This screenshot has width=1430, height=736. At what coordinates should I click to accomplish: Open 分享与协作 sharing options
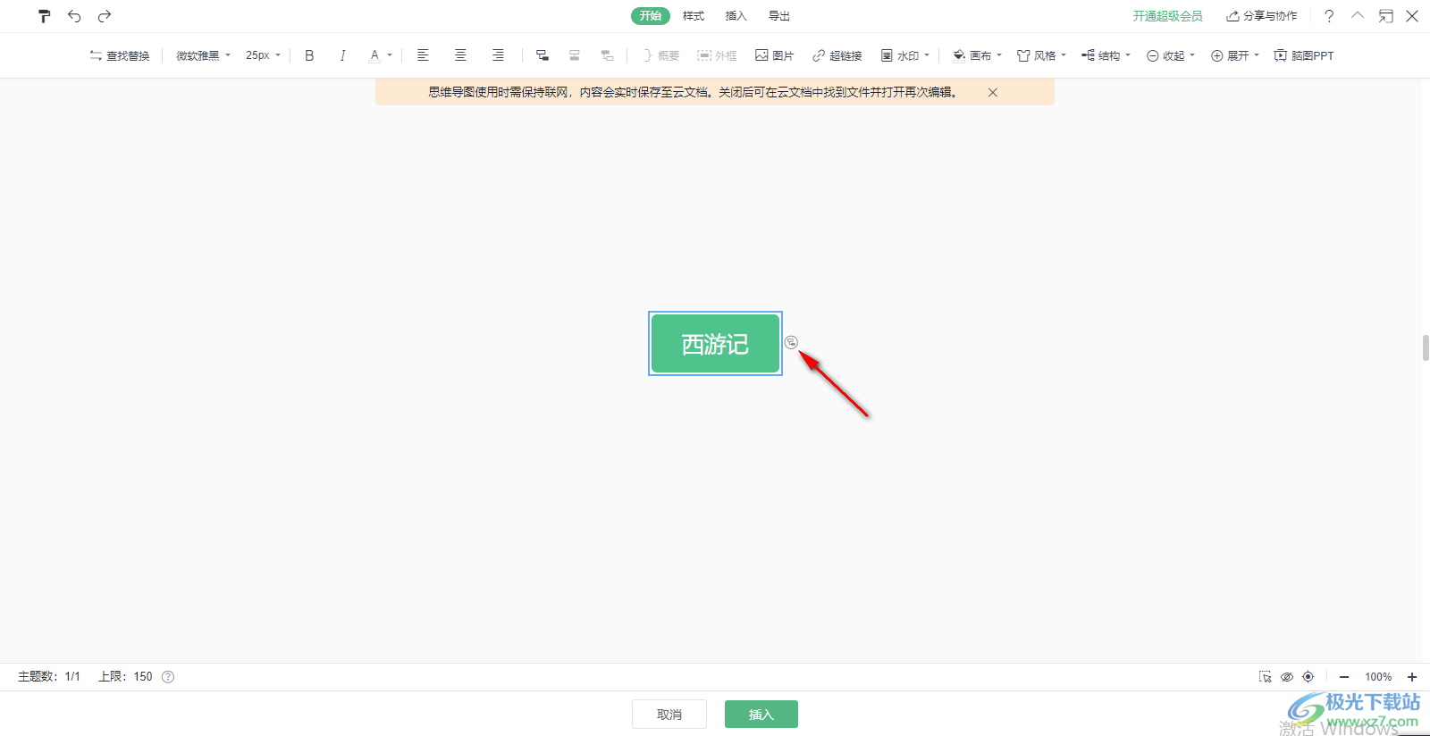pos(1262,16)
